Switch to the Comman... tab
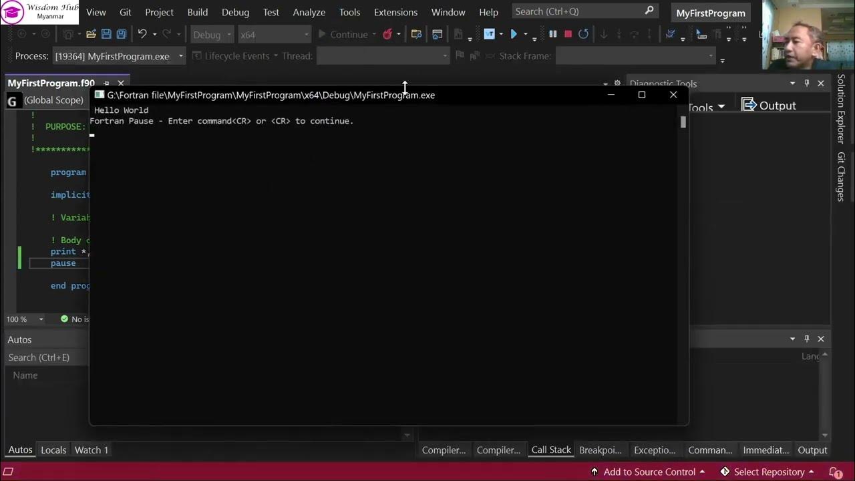Image resolution: width=855 pixels, height=481 pixels. coord(710,450)
